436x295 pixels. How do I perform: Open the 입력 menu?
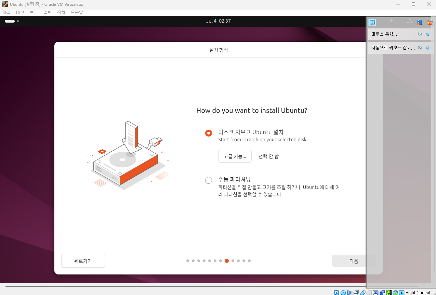47,12
